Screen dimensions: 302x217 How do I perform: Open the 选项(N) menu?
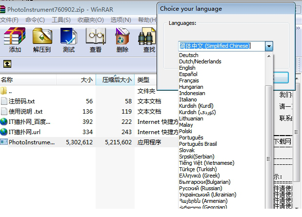[121, 20]
